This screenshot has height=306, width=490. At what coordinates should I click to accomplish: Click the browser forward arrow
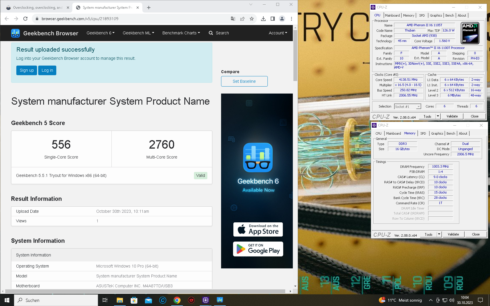tap(16, 19)
